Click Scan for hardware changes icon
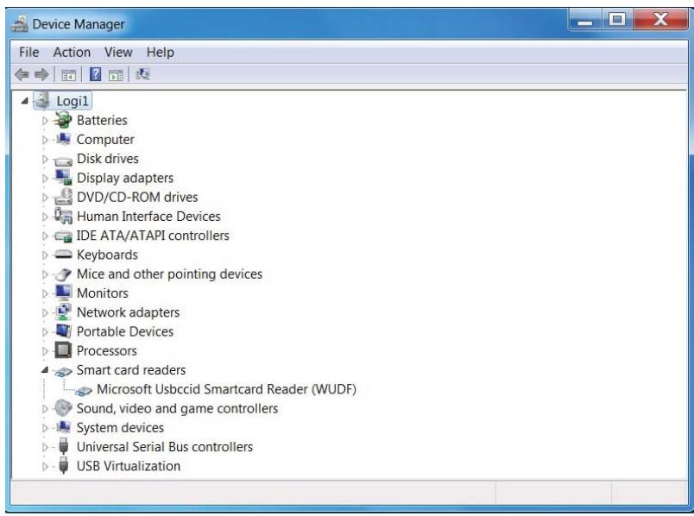Image resolution: width=694 pixels, height=516 pixels. 142,74
